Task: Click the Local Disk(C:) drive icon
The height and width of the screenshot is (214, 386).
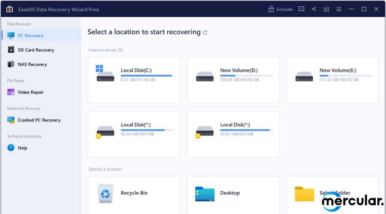Action: [x=105, y=74]
